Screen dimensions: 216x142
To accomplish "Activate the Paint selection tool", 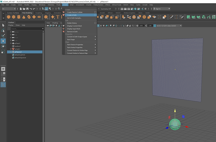I will click(x=3, y=36).
